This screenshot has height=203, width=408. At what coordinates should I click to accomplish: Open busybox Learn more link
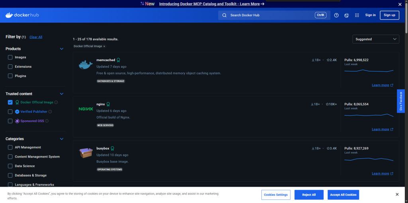tap(382, 173)
